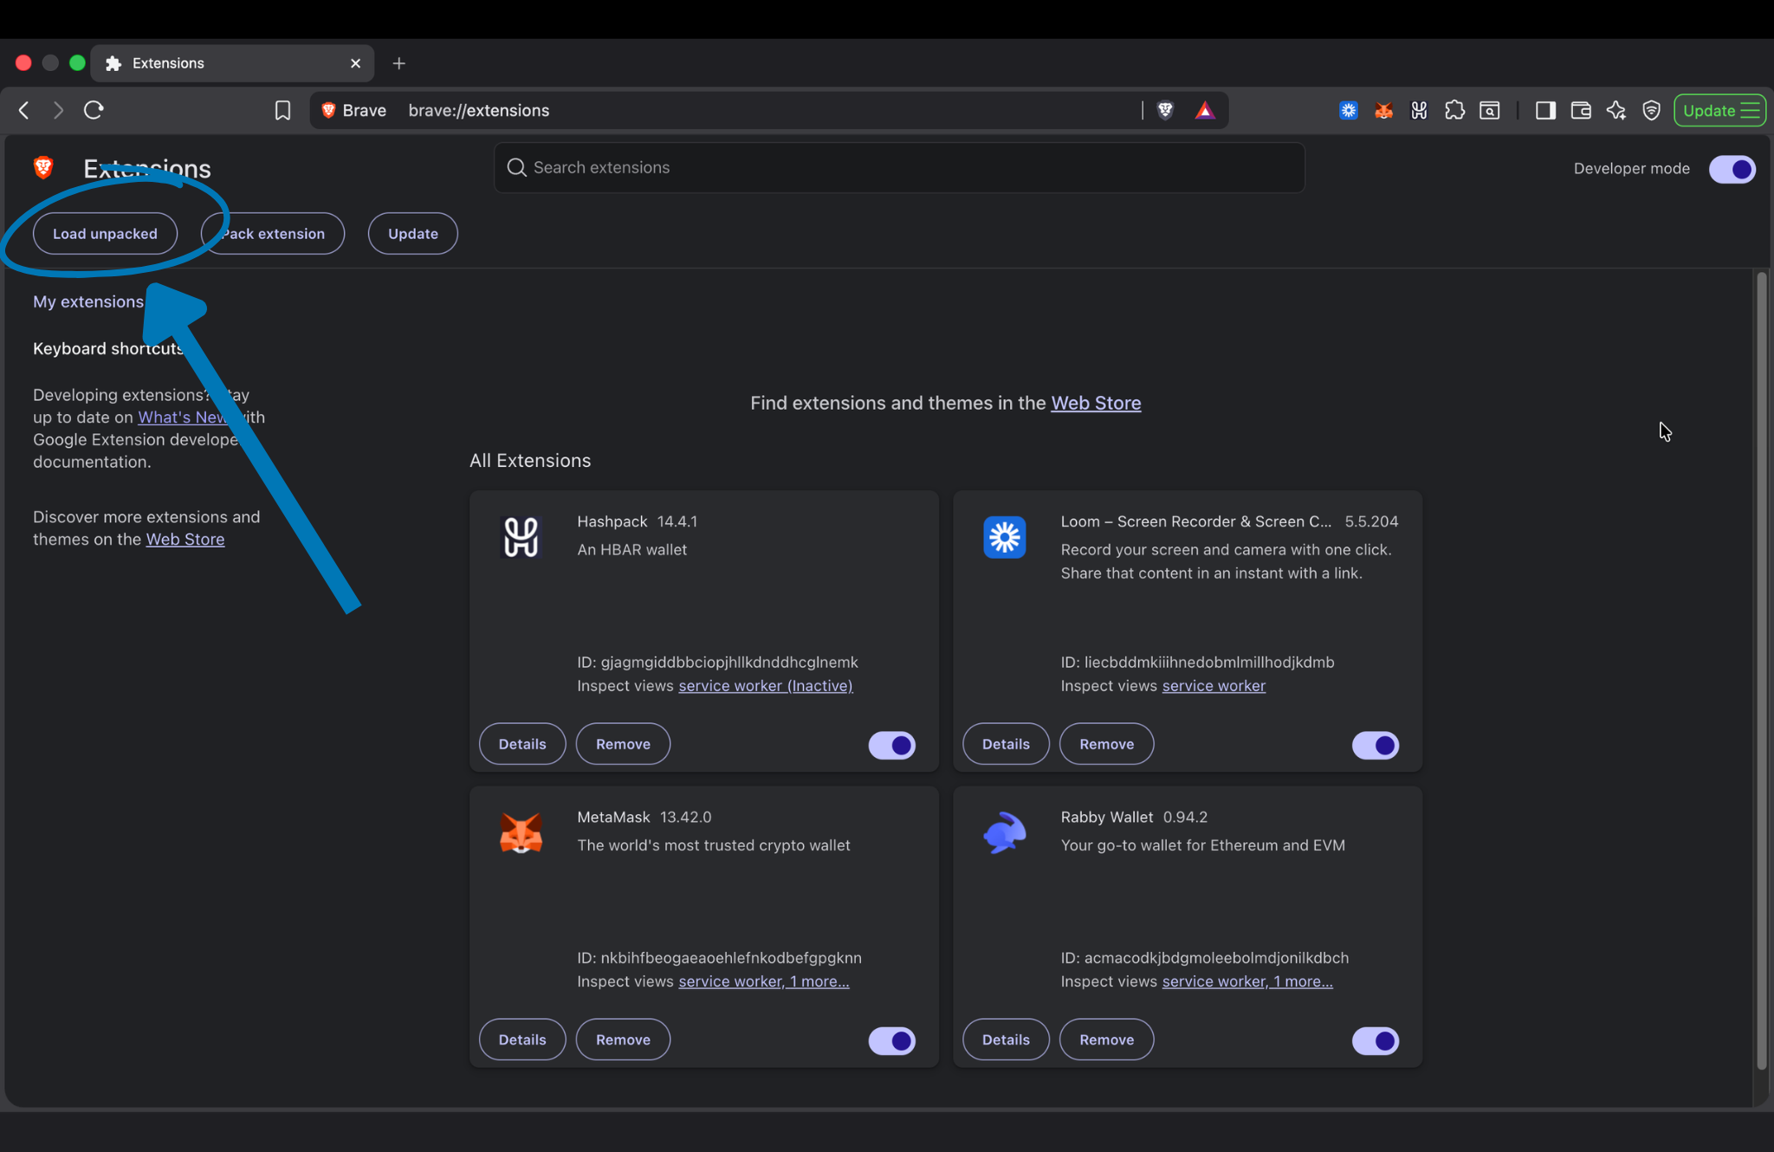Click the page vertical scrollbar
1774x1152 pixels.
(x=1761, y=671)
